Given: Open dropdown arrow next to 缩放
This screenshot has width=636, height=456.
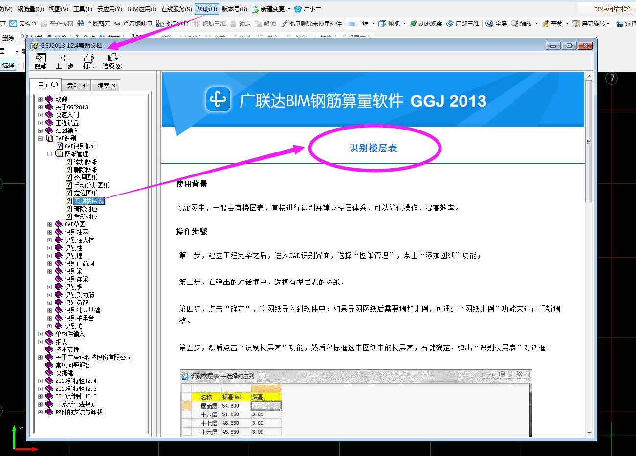Looking at the screenshot, I should coord(536,23).
